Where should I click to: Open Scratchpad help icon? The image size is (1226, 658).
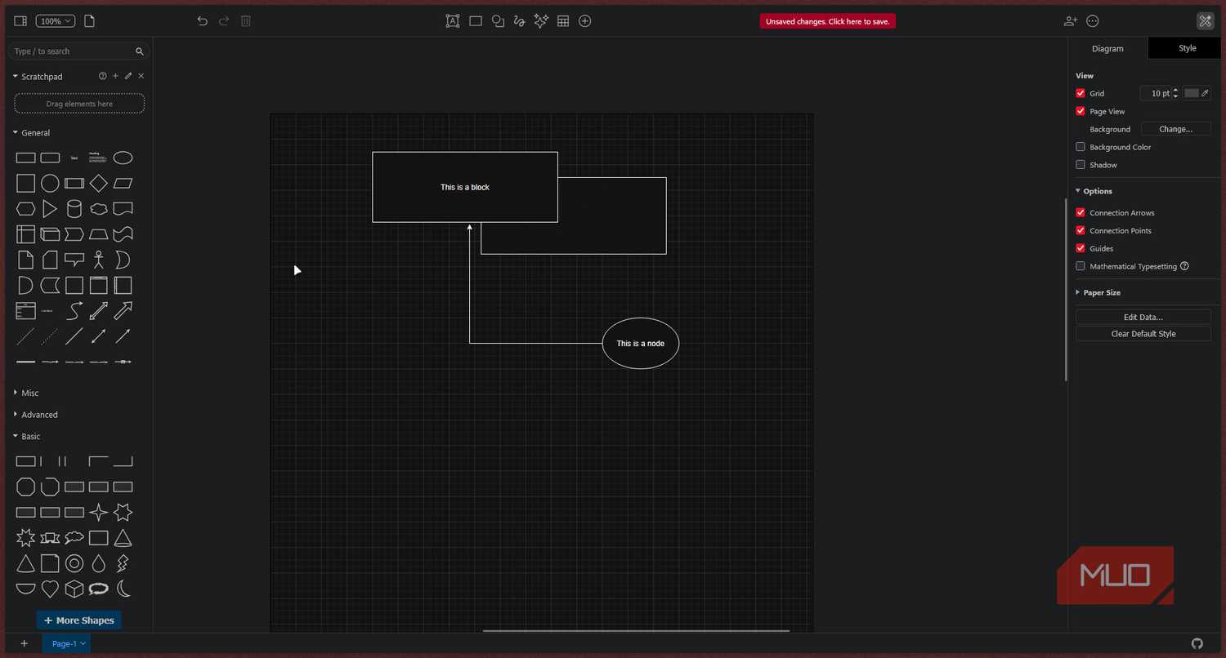[x=103, y=76]
